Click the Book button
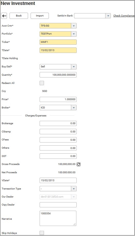Viewport: 135px width, 236px height. 19,16
